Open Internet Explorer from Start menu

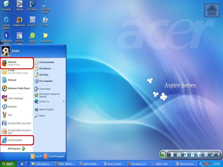click(17, 140)
